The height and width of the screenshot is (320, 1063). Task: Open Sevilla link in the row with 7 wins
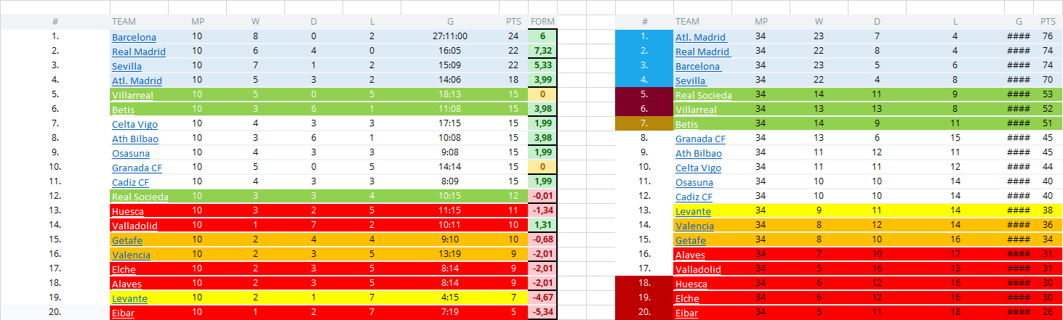(127, 66)
